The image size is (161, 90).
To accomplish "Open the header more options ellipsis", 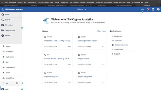I will pyautogui.click(x=142, y=9).
